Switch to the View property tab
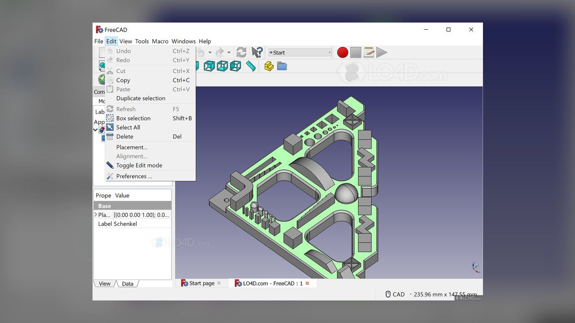 104,284
